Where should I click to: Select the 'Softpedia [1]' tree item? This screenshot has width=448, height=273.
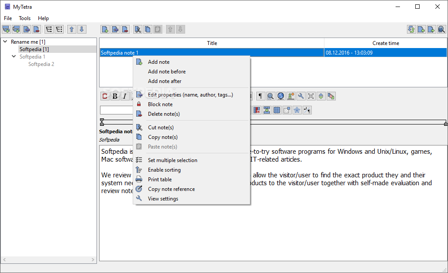pos(34,49)
